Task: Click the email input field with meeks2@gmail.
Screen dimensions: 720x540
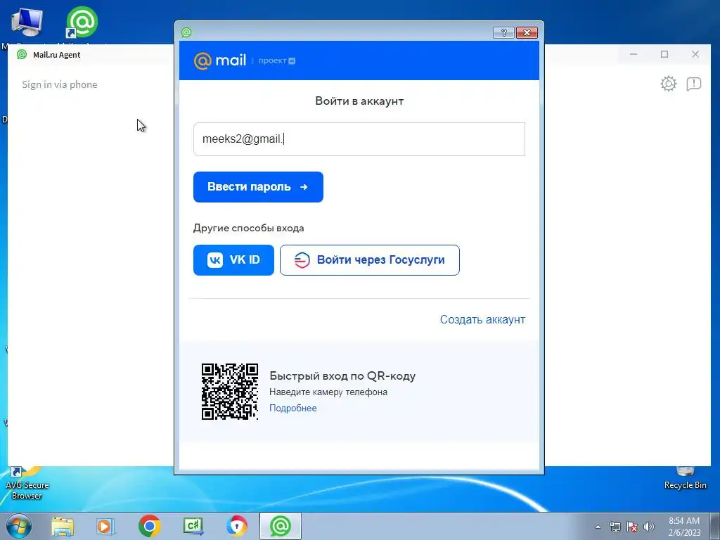Action: [359, 139]
